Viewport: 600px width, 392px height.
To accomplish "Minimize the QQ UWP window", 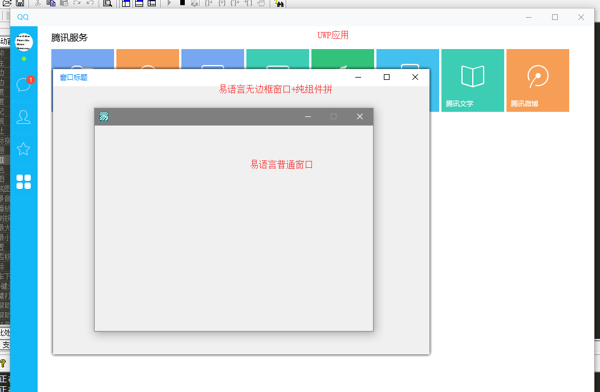I will point(529,17).
